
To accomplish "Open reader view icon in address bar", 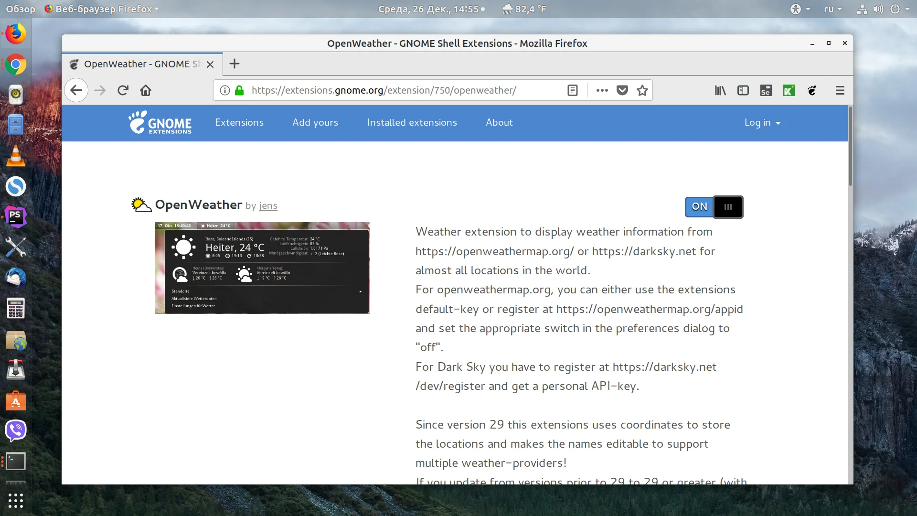I will pyautogui.click(x=573, y=90).
